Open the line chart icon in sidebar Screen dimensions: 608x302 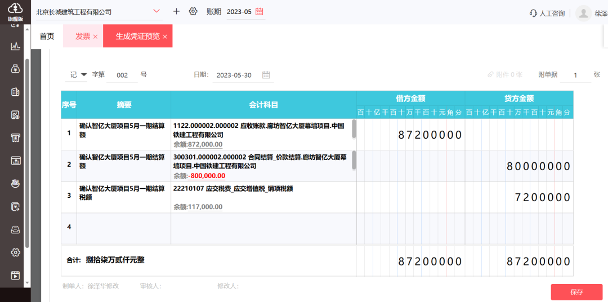(15, 46)
